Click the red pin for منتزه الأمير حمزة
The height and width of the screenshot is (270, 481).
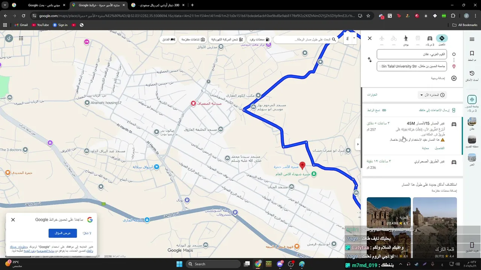point(302,165)
